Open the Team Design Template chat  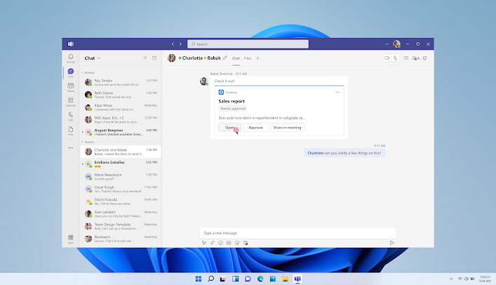point(121,226)
